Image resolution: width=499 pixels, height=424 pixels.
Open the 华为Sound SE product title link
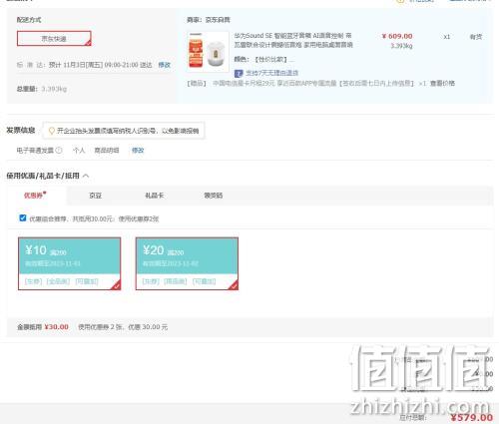tap(293, 40)
